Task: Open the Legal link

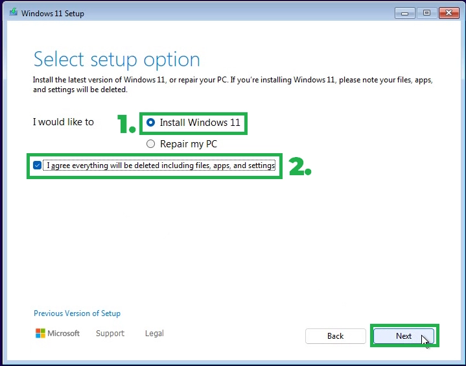Action: 154,334
